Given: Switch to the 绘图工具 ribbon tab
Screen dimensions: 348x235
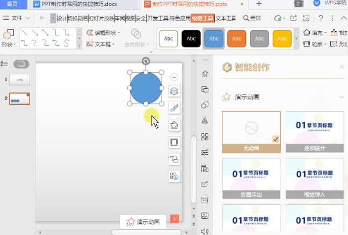Looking at the screenshot, I should click(202, 18).
